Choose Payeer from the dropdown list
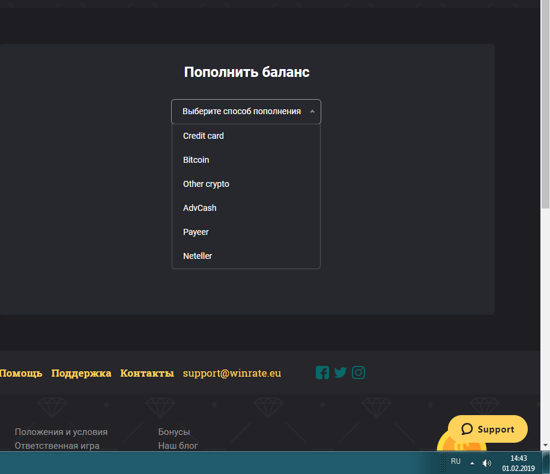Image resolution: width=550 pixels, height=474 pixels. pos(196,232)
